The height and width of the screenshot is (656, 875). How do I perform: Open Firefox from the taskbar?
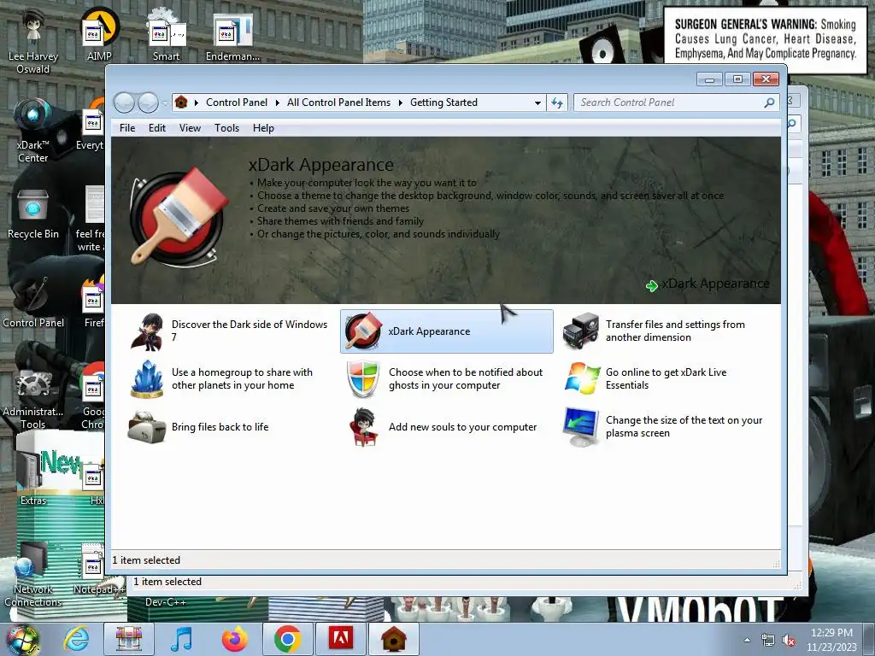click(235, 639)
